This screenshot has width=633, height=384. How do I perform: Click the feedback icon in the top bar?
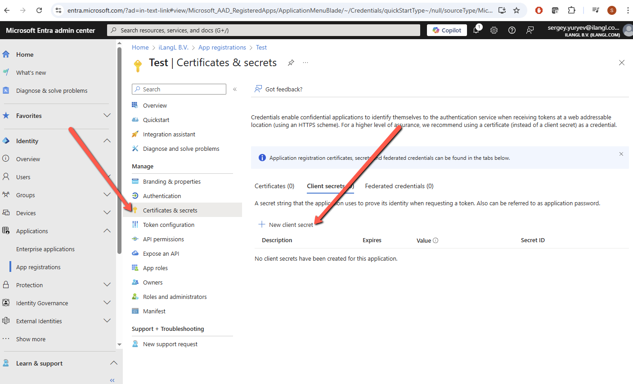pos(530,30)
